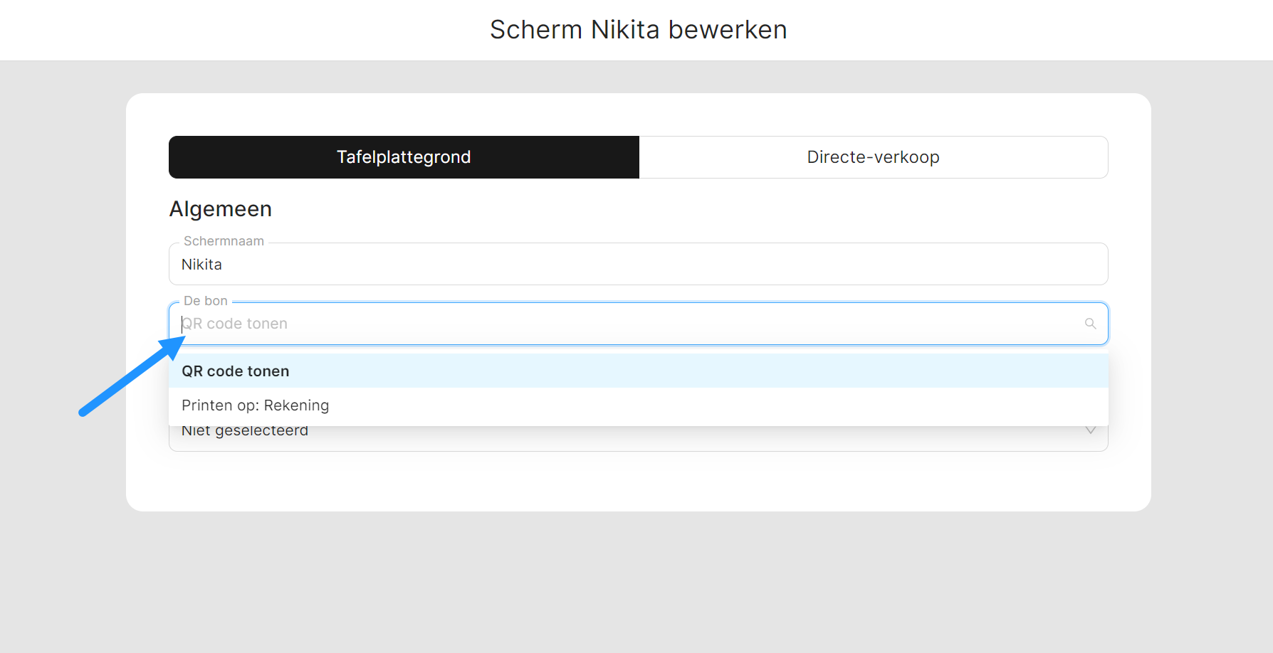Viewport: 1273px width, 653px height.
Task: Click the 'QR code tonen' placeholder text
Action: tap(236, 324)
